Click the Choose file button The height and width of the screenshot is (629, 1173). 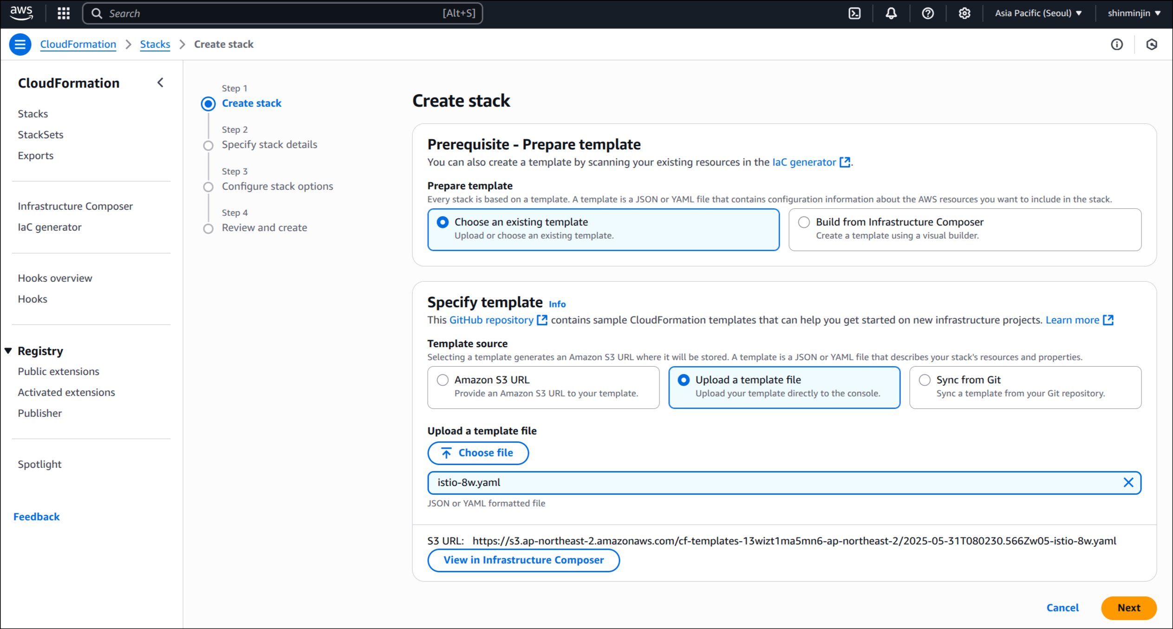coord(478,453)
